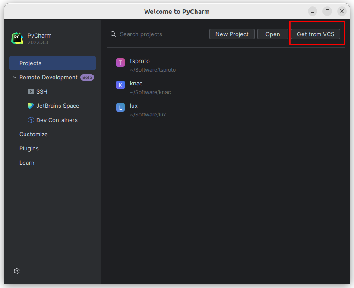Click the pink T icon for tsproto
The height and width of the screenshot is (288, 354).
coord(120,63)
